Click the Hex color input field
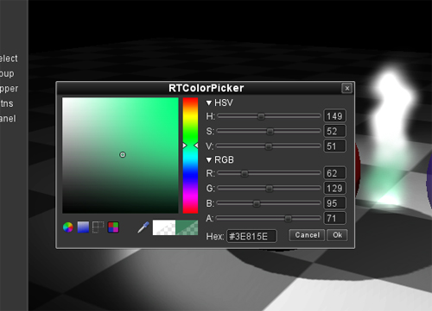 [x=251, y=236]
